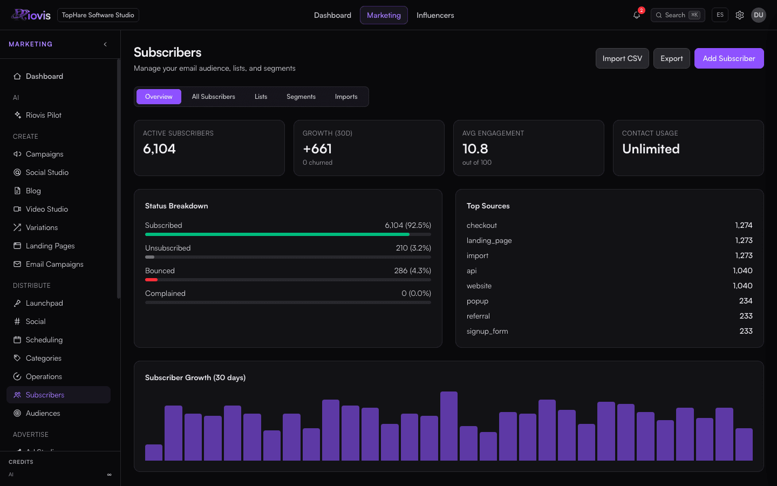The image size is (777, 486).
Task: Click the Variations shuffle icon
Action: [x=17, y=227]
